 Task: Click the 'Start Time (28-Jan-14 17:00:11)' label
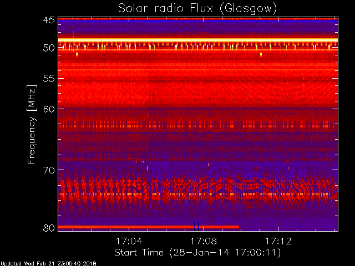[197, 253]
